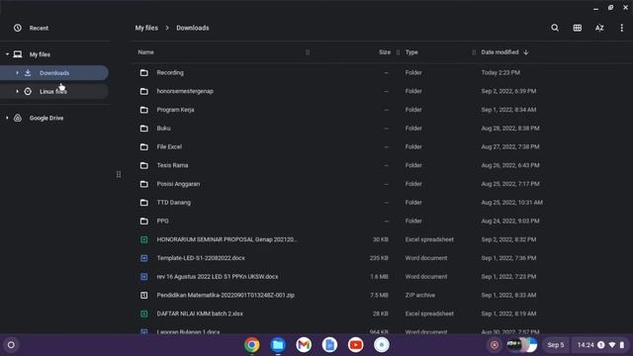This screenshot has width=633, height=356.
Task: Select Recording folder name
Action: [170, 72]
